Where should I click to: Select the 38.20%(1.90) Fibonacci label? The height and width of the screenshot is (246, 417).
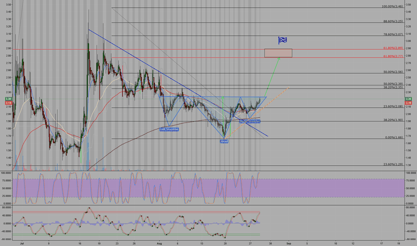tap(393, 120)
